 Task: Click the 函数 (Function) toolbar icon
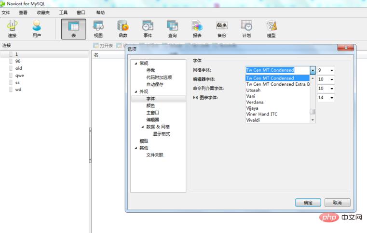[123, 29]
